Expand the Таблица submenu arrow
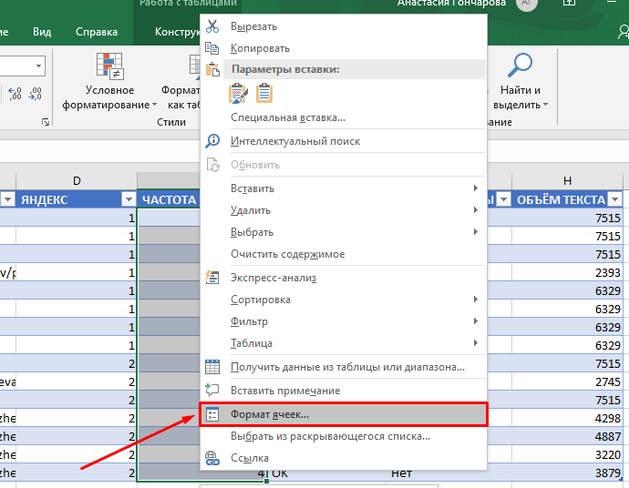 [x=475, y=343]
